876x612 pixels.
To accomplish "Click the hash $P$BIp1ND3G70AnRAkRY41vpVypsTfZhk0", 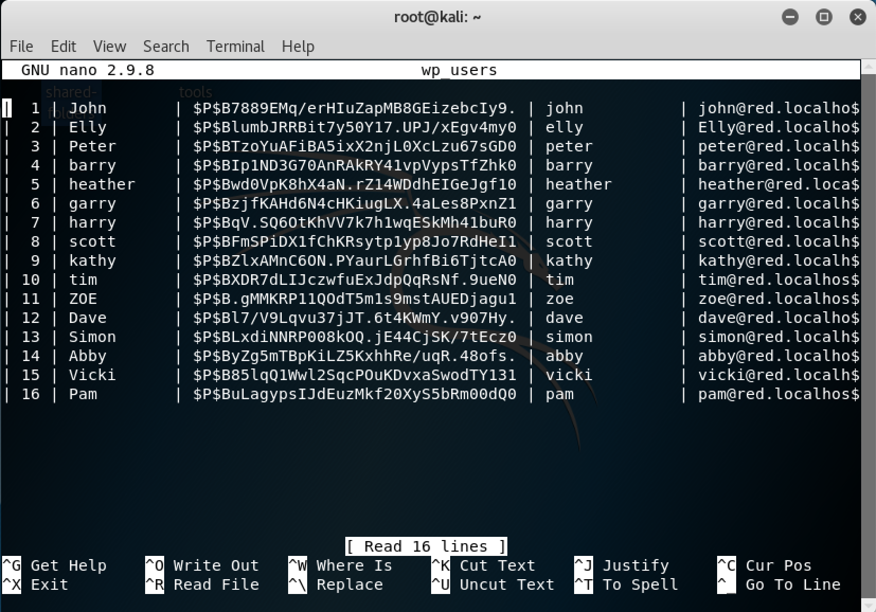I will click(355, 166).
